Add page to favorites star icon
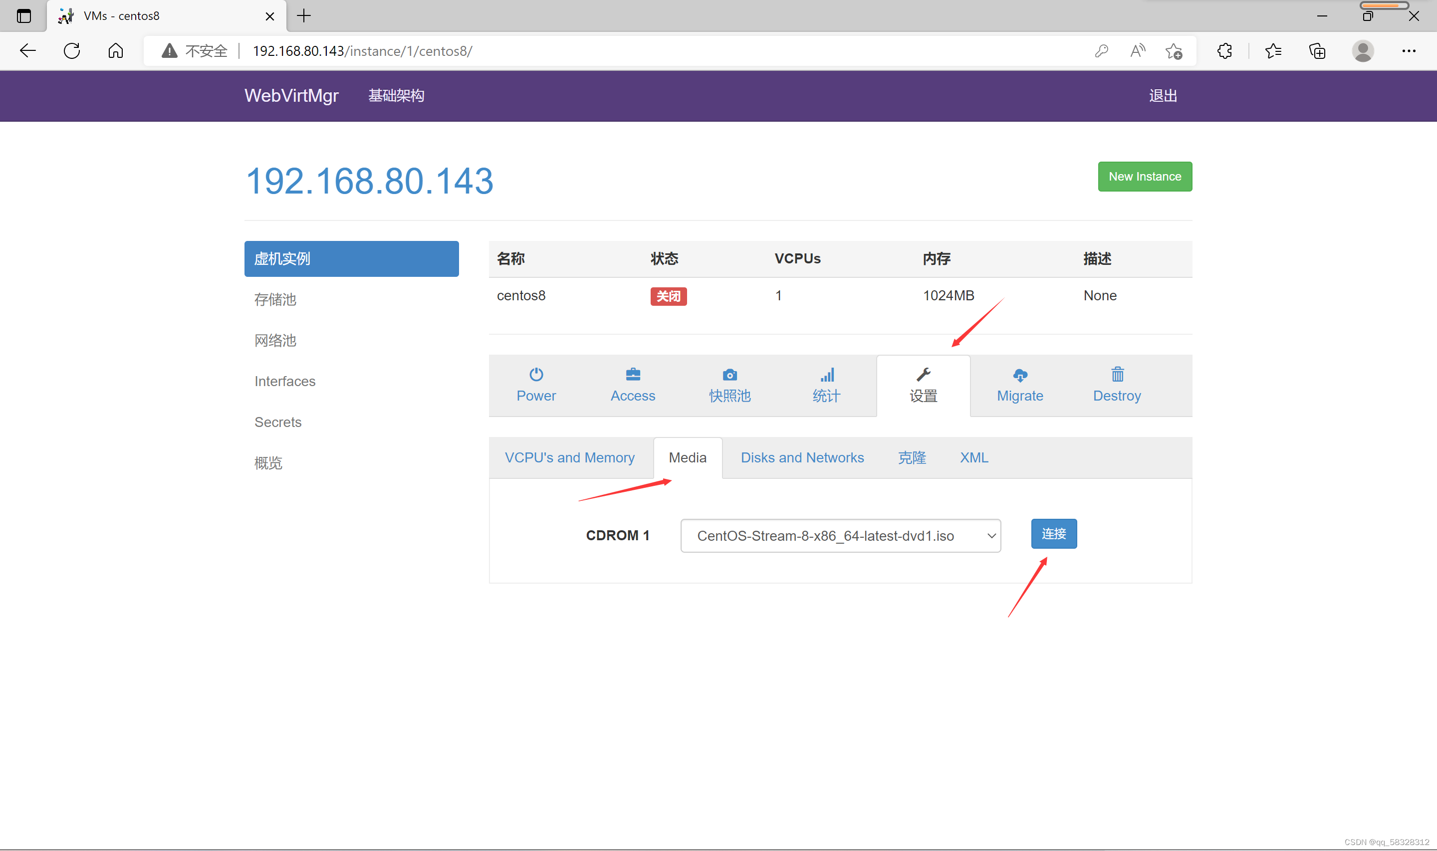 coord(1173,51)
